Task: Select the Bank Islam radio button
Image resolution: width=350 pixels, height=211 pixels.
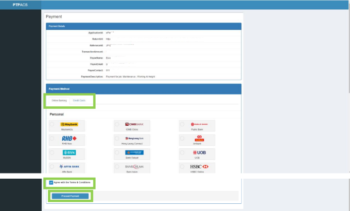Action: [117, 166]
